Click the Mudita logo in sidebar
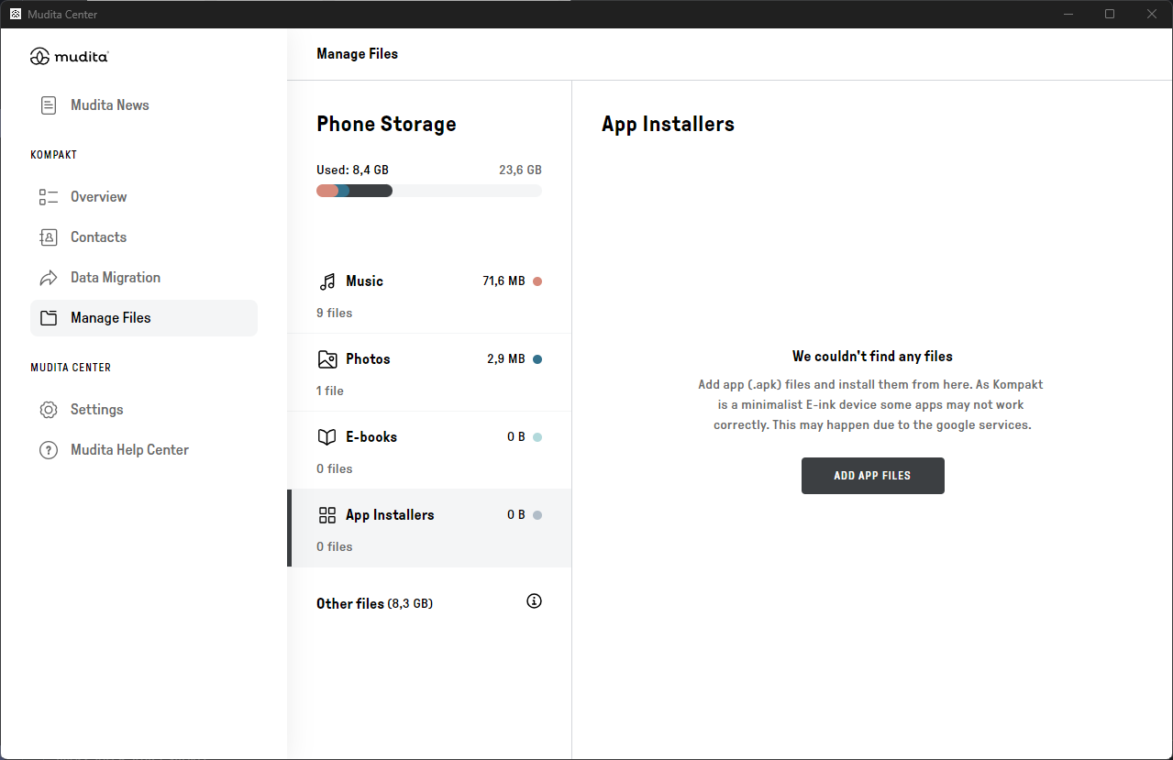The image size is (1173, 760). click(70, 57)
